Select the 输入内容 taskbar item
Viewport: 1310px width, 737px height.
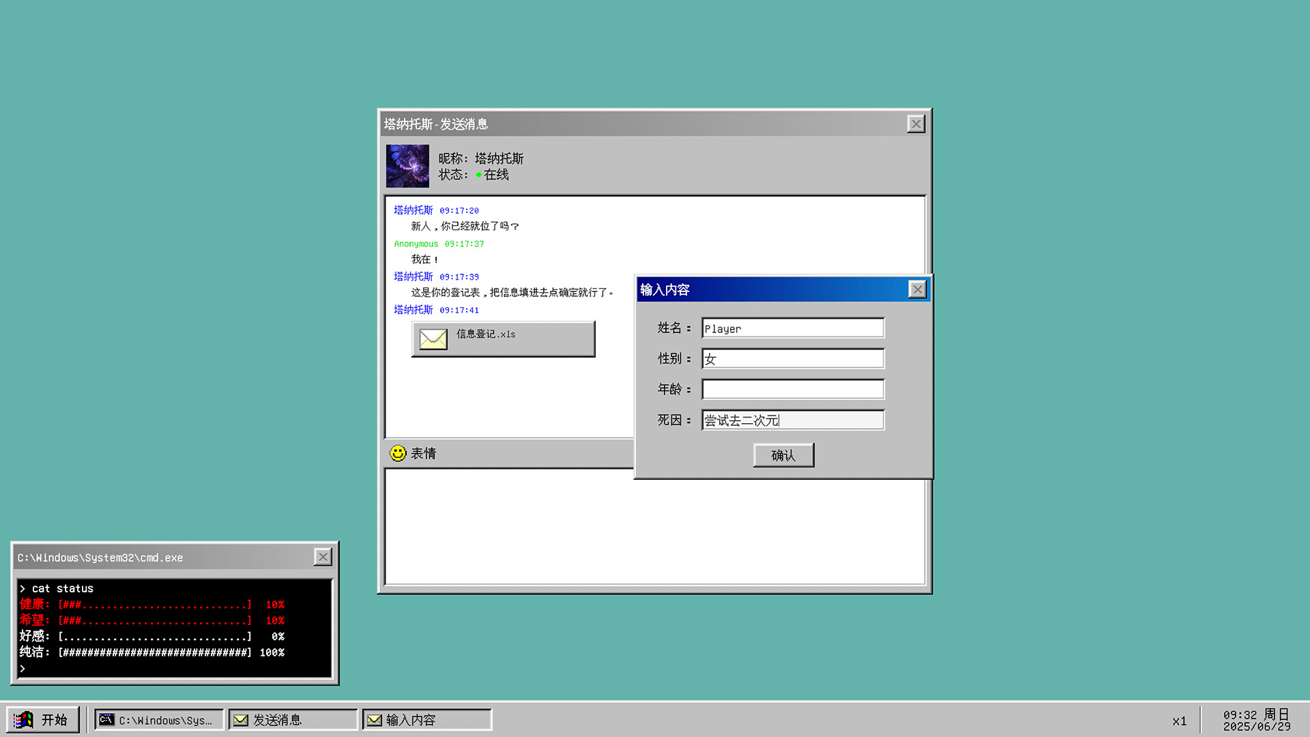(x=426, y=720)
